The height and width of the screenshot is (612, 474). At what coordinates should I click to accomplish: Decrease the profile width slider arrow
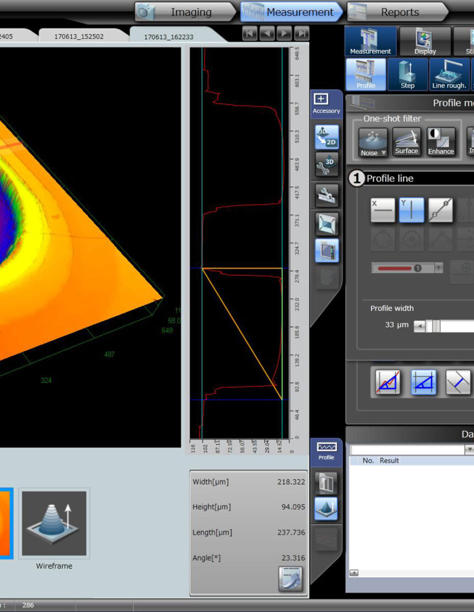(419, 326)
